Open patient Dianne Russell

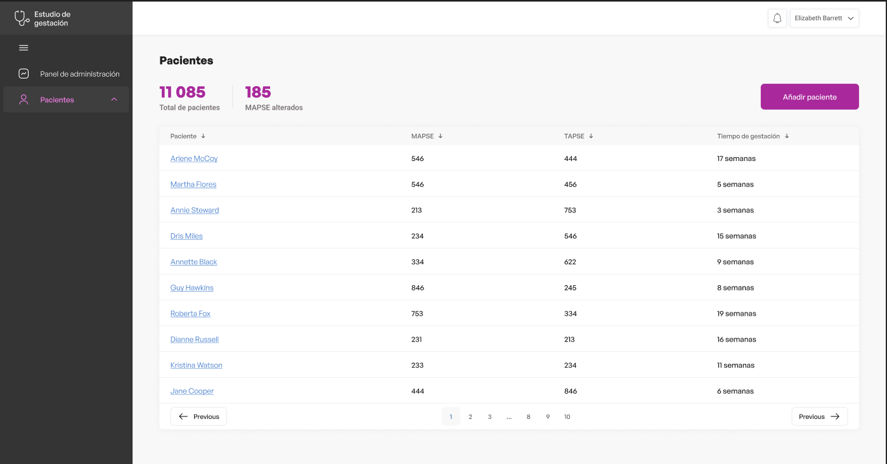[x=195, y=340]
